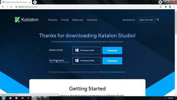Screen dimensions: 177x100
Task: Expand the Runtime Engine Windows 64bit dropdown
Action: click(x=87, y=61)
